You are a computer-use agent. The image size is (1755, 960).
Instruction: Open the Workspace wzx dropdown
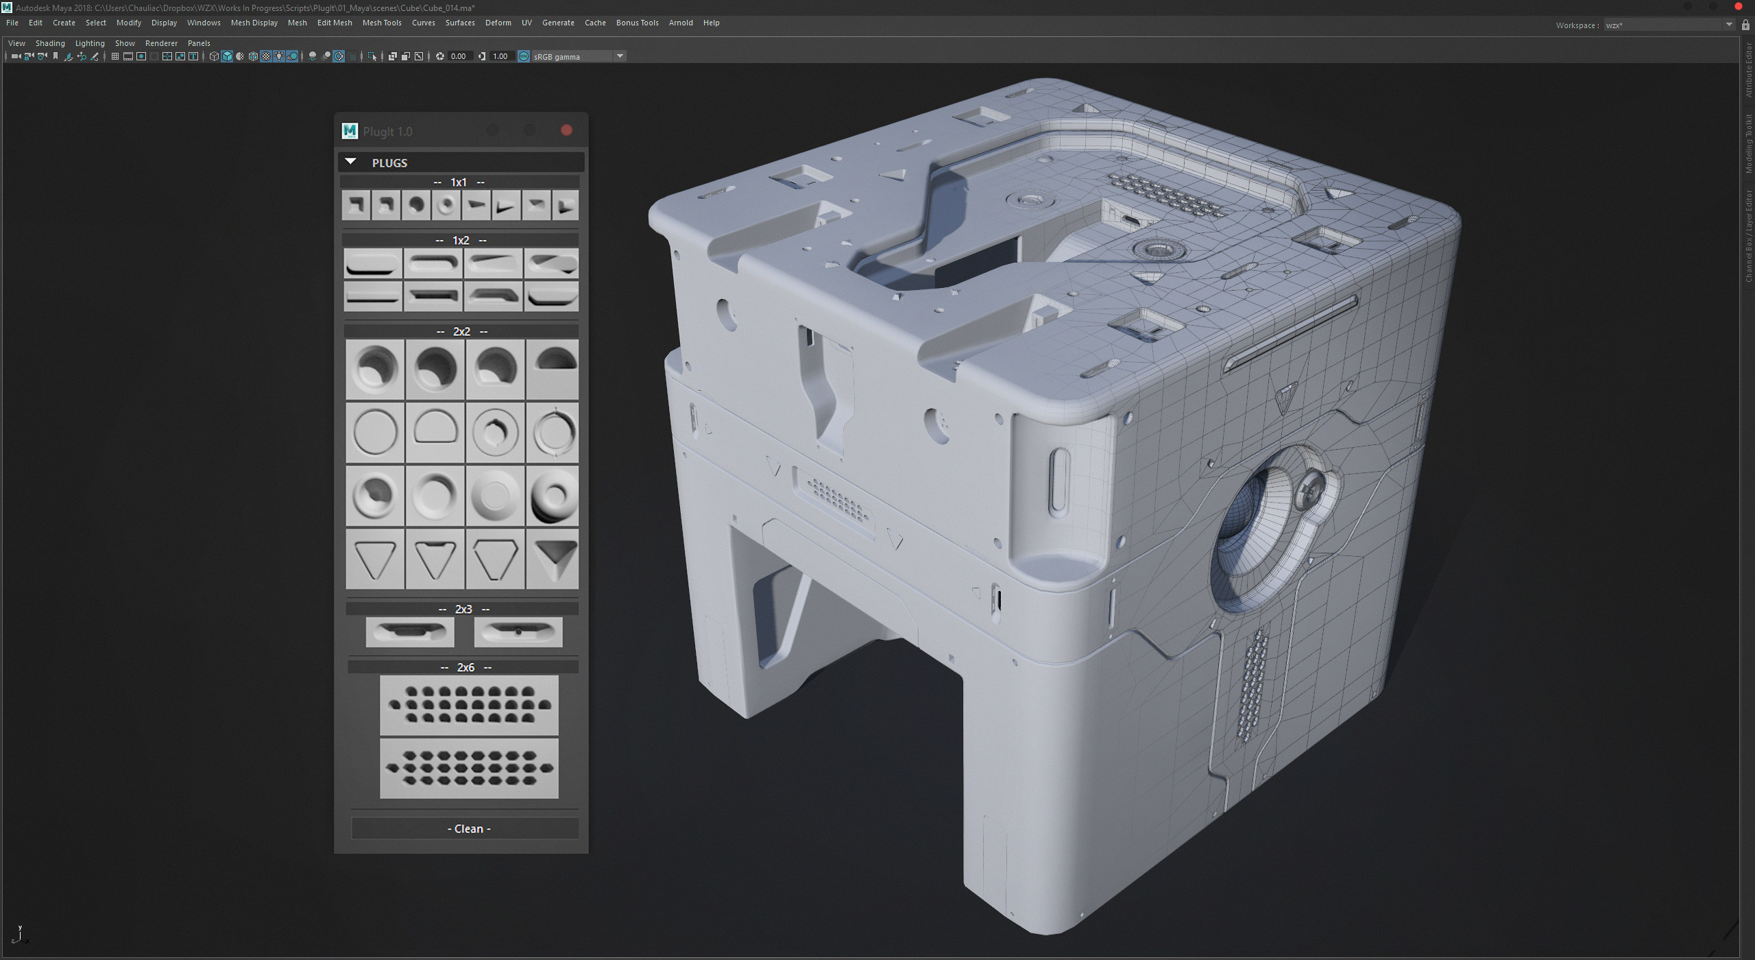(x=1669, y=25)
